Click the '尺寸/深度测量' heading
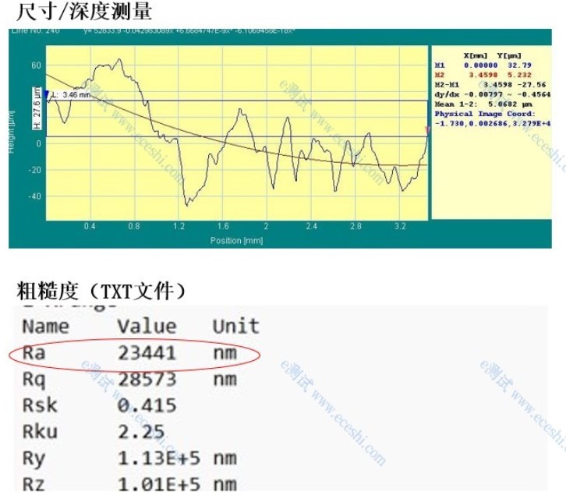Screen dimensions: 566x495 coord(84,11)
